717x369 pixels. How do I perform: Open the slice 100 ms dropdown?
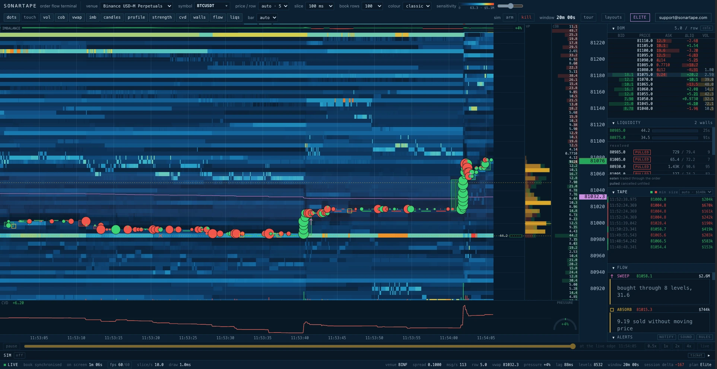(320, 6)
